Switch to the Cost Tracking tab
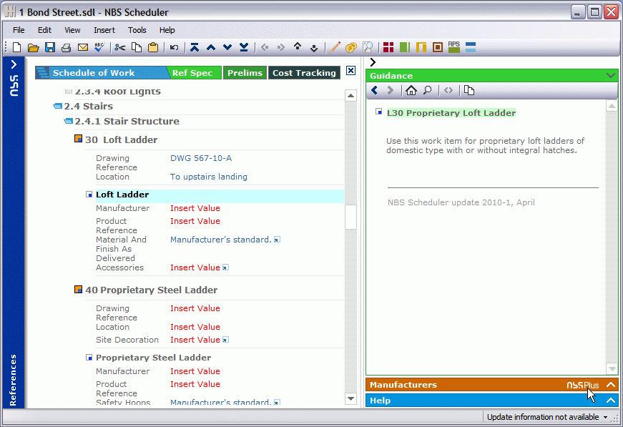The width and height of the screenshot is (623, 427). (x=303, y=72)
